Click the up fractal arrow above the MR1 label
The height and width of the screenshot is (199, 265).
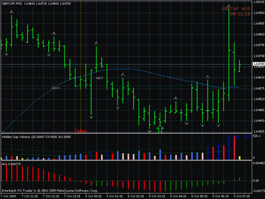[96, 43]
